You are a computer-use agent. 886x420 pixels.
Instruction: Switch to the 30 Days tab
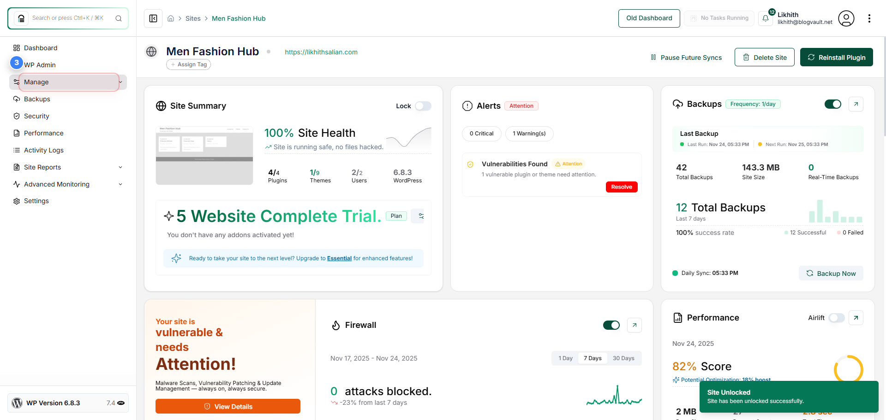(x=623, y=358)
